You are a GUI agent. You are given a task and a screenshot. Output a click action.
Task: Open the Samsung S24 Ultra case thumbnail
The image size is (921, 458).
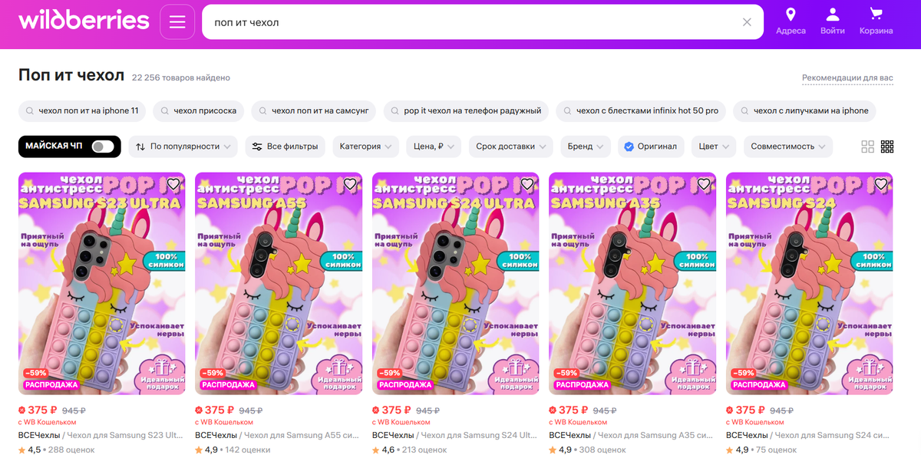(x=455, y=283)
